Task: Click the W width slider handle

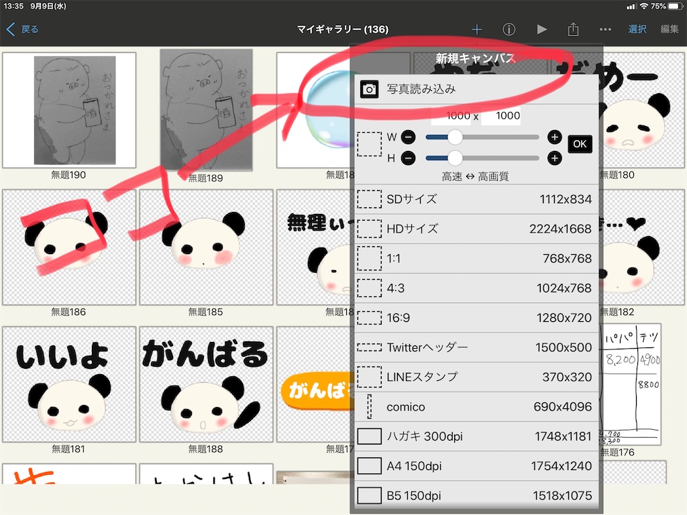Action: pyautogui.click(x=456, y=137)
